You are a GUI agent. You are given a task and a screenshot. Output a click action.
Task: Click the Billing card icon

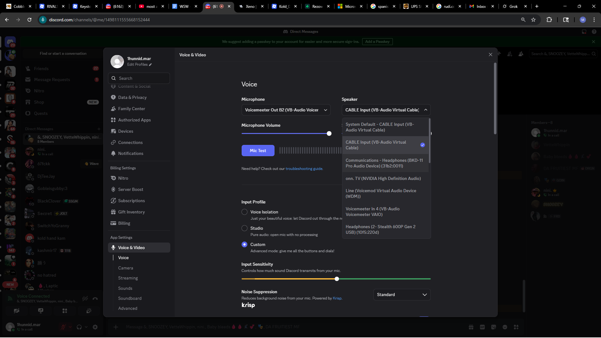[x=113, y=223]
